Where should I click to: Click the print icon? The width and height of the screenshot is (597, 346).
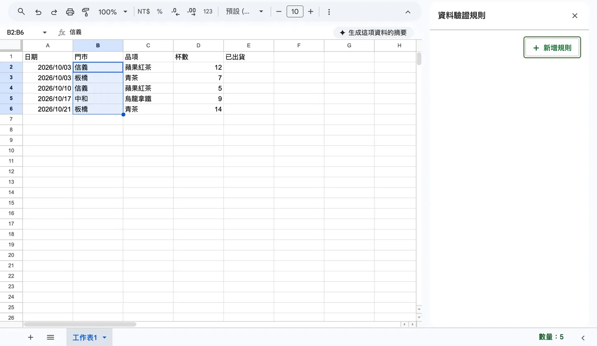pyautogui.click(x=70, y=12)
